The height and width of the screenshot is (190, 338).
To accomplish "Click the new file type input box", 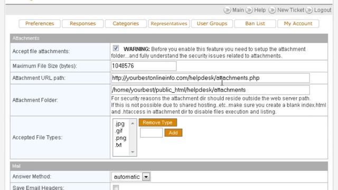I will (152, 132).
